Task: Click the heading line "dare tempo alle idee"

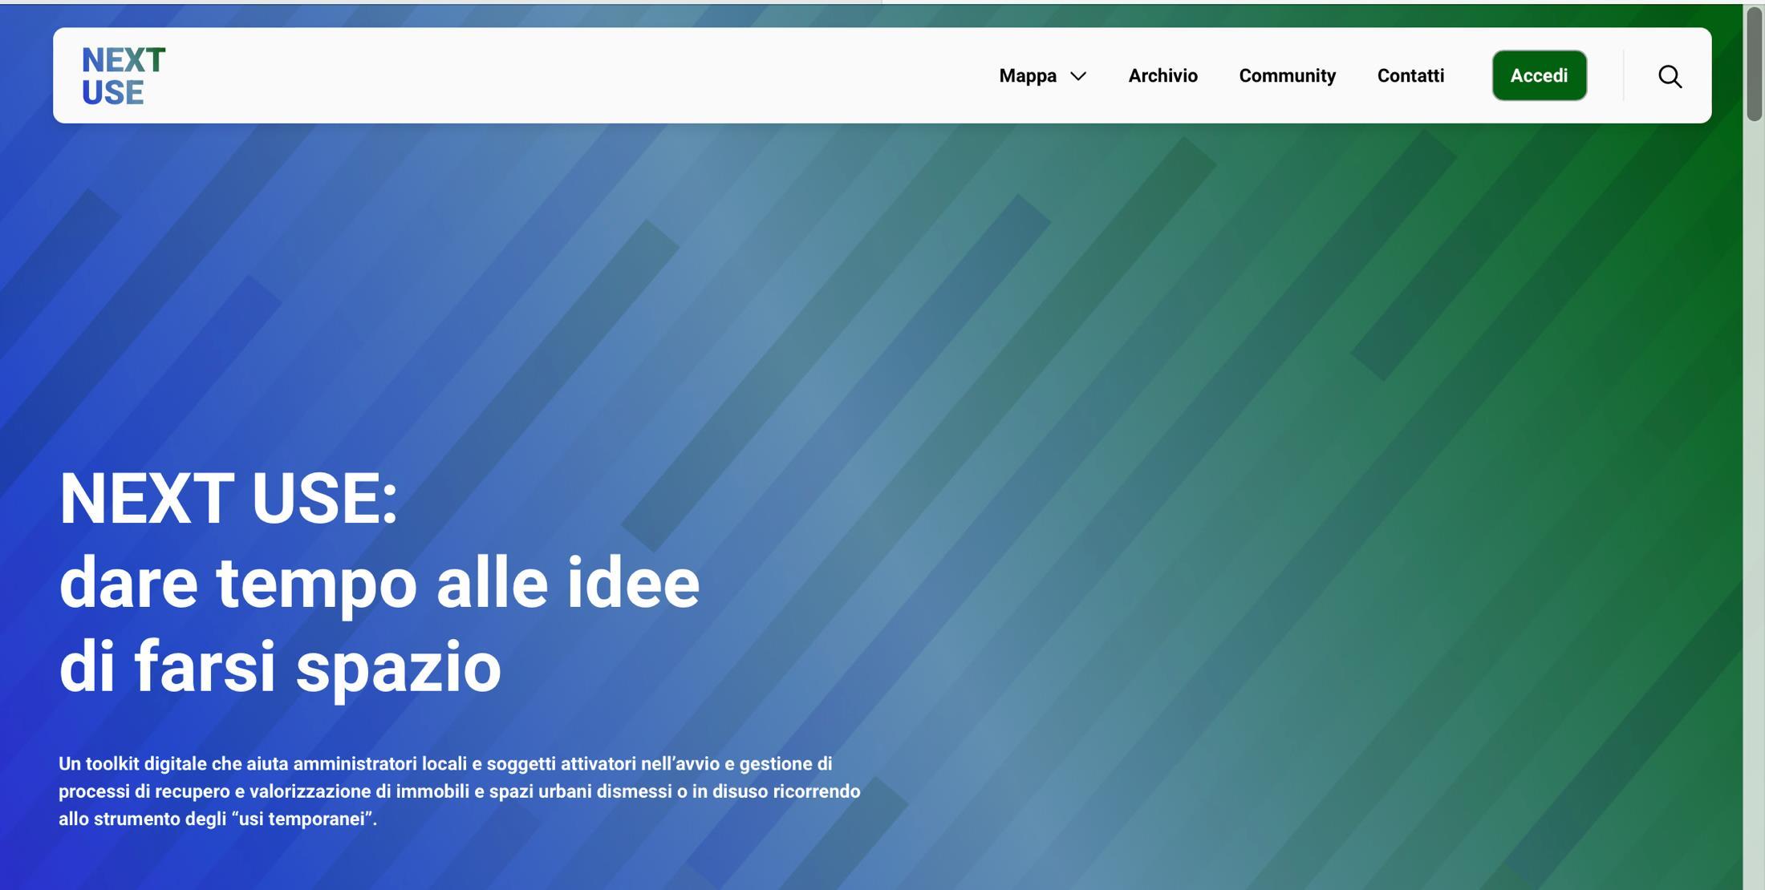Action: (x=379, y=583)
